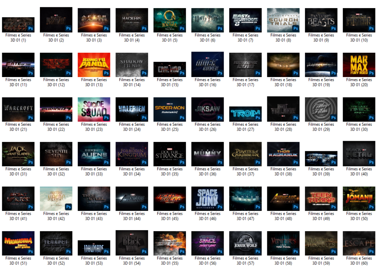The height and width of the screenshot is (267, 378).
Task: Select label "Filmes e Series 3D 01 (44)"
Action: 132,216
